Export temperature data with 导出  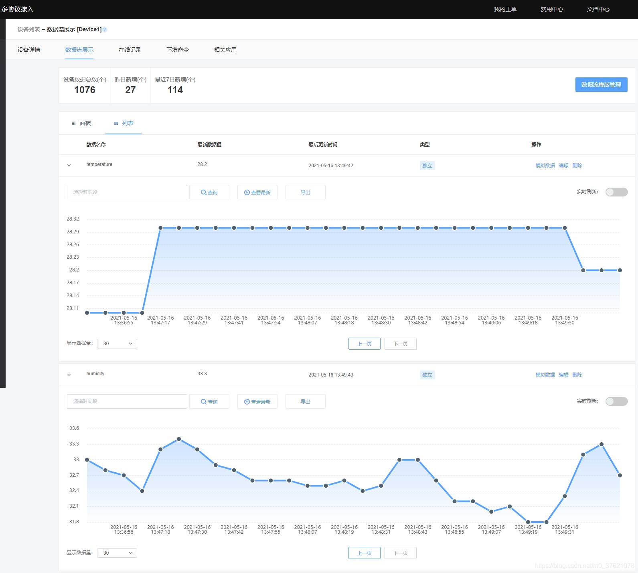click(x=306, y=192)
